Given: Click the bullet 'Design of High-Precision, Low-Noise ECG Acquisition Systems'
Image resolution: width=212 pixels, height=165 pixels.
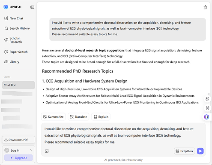Looking at the screenshot, I should pos(114,89).
